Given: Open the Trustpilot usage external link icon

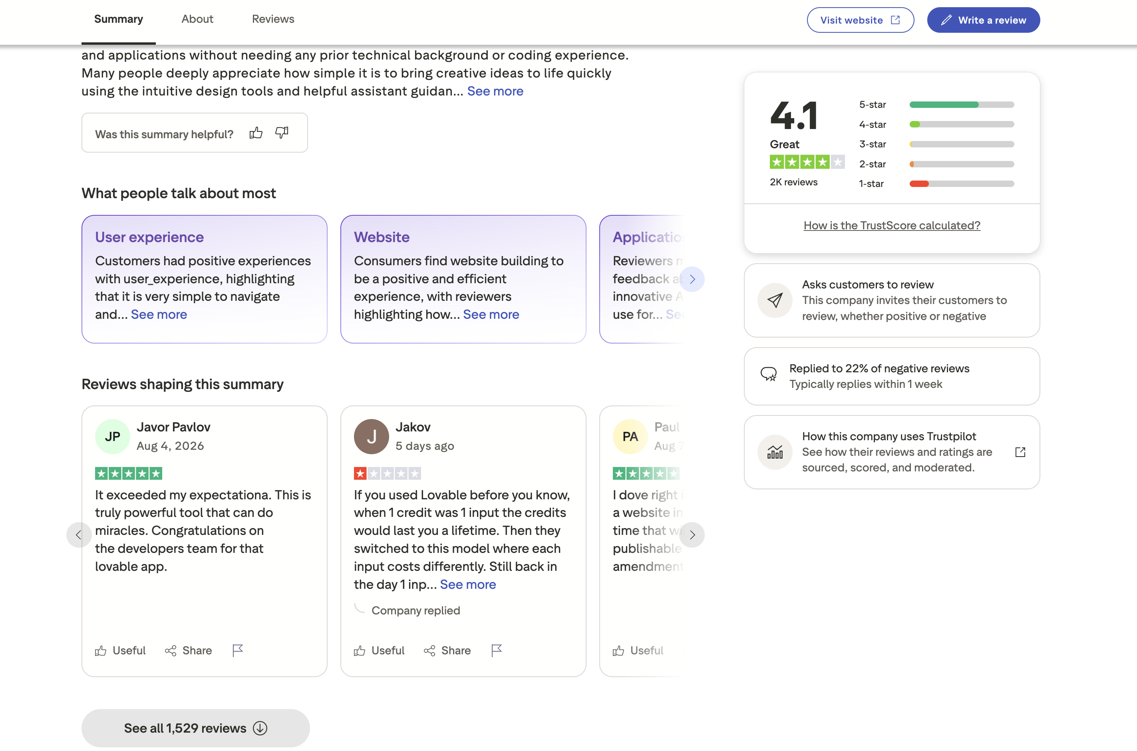Looking at the screenshot, I should click(1020, 452).
